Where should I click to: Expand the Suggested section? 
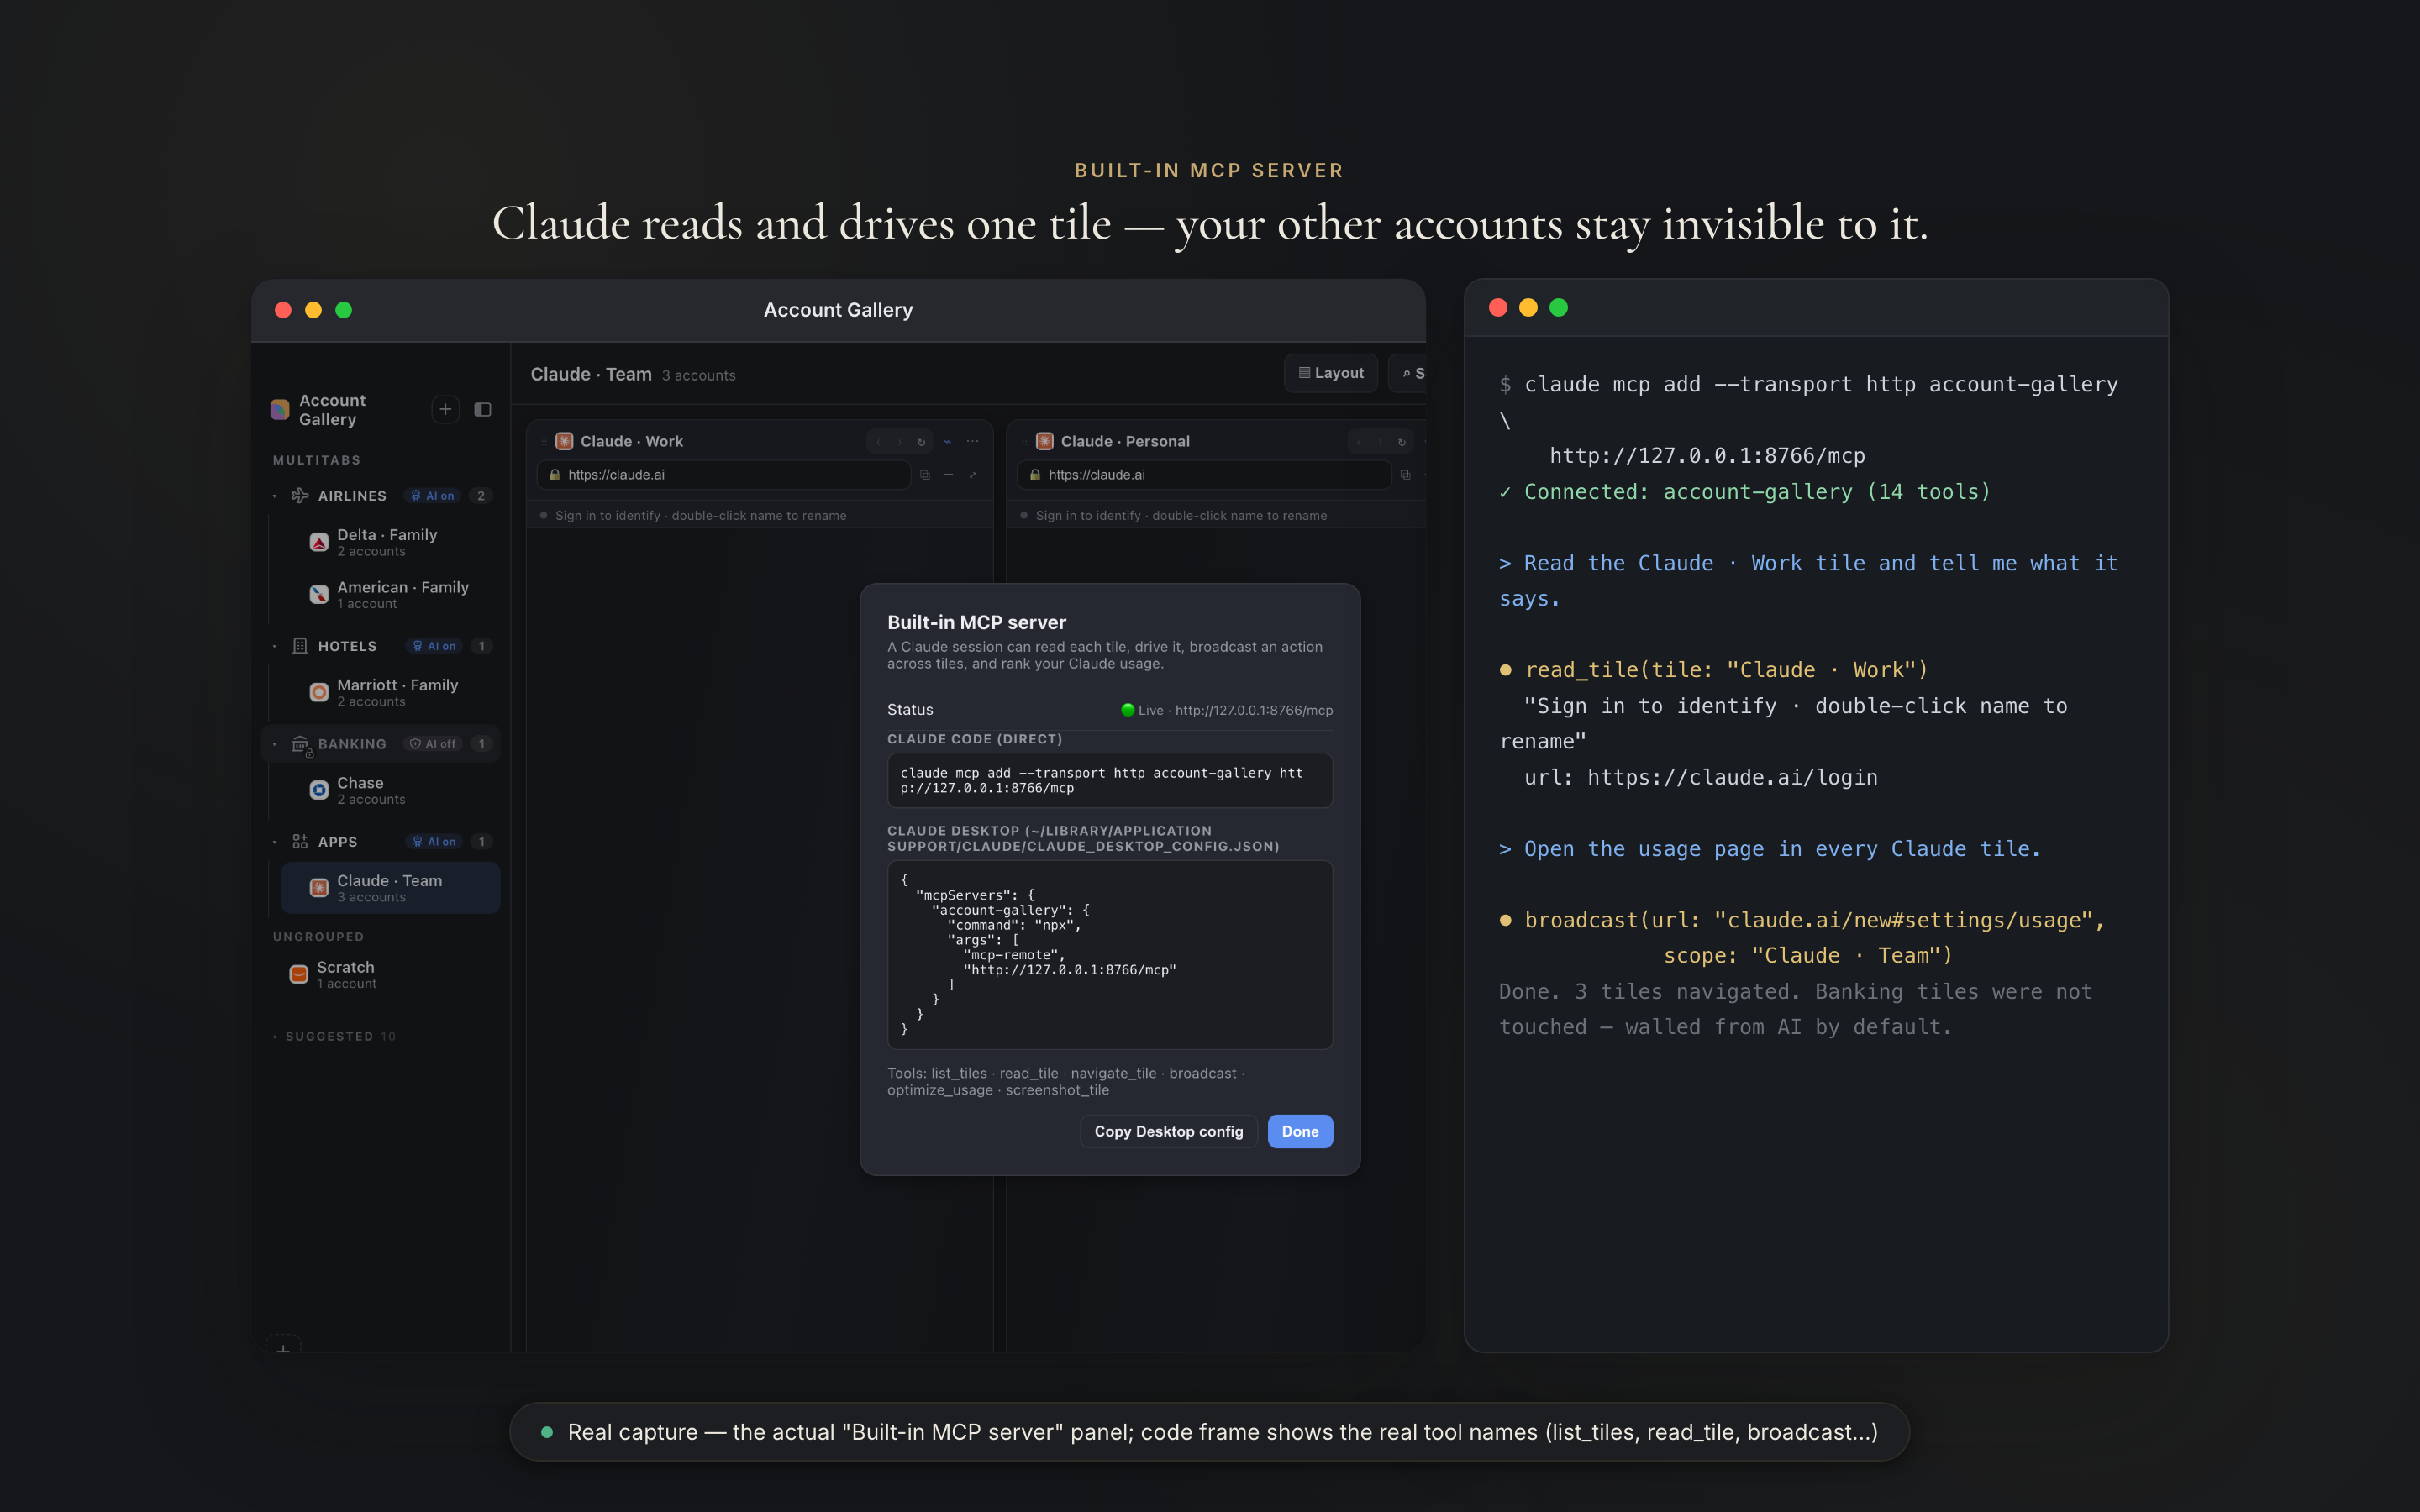click(x=335, y=1036)
